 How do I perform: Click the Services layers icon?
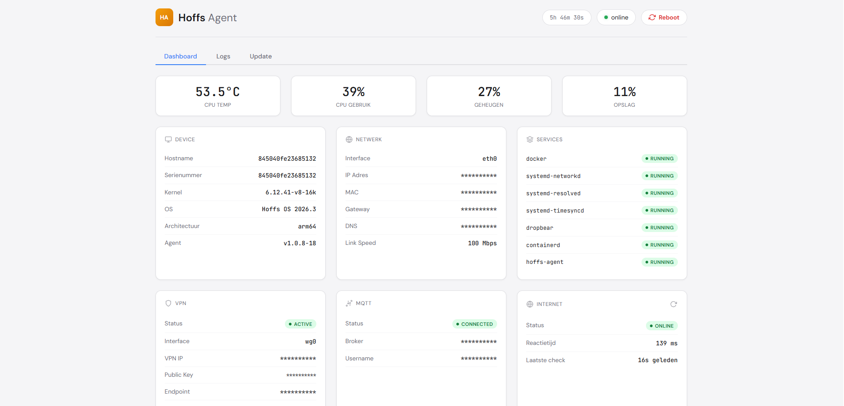tap(530, 139)
